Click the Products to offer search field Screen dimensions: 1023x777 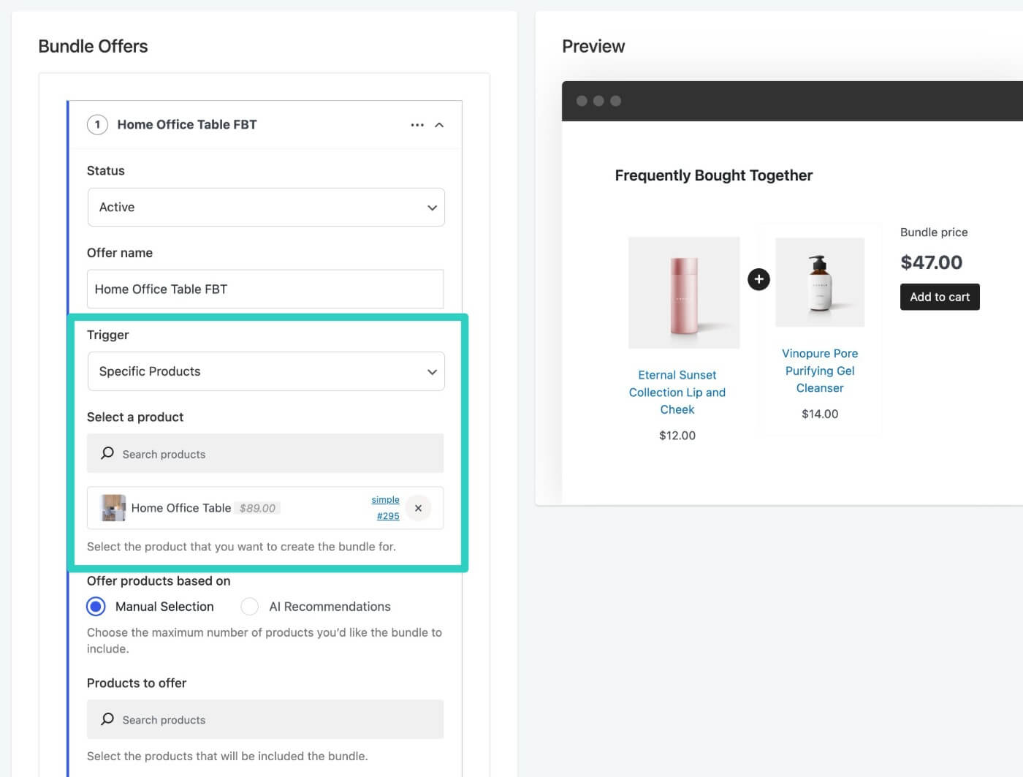(x=265, y=719)
